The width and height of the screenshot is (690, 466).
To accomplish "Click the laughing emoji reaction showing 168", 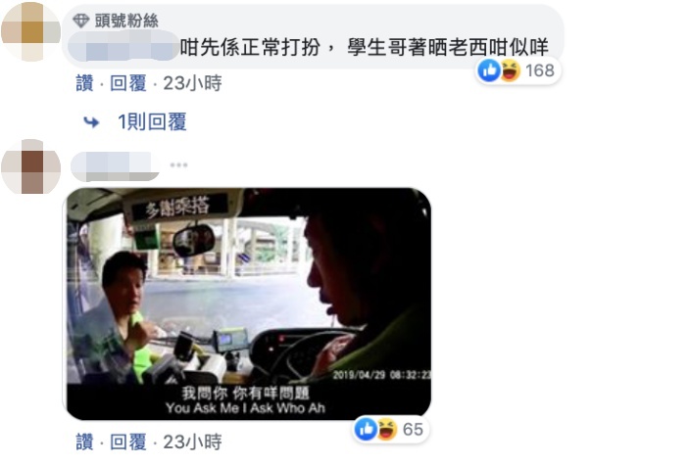I will point(511,70).
